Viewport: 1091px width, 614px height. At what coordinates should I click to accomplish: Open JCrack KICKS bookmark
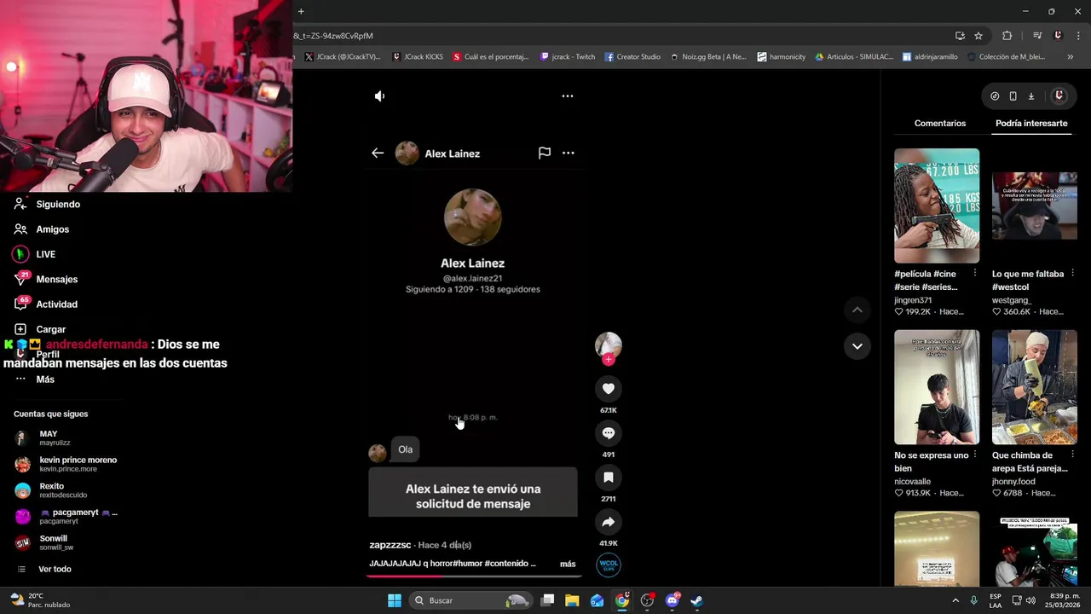pyautogui.click(x=418, y=57)
